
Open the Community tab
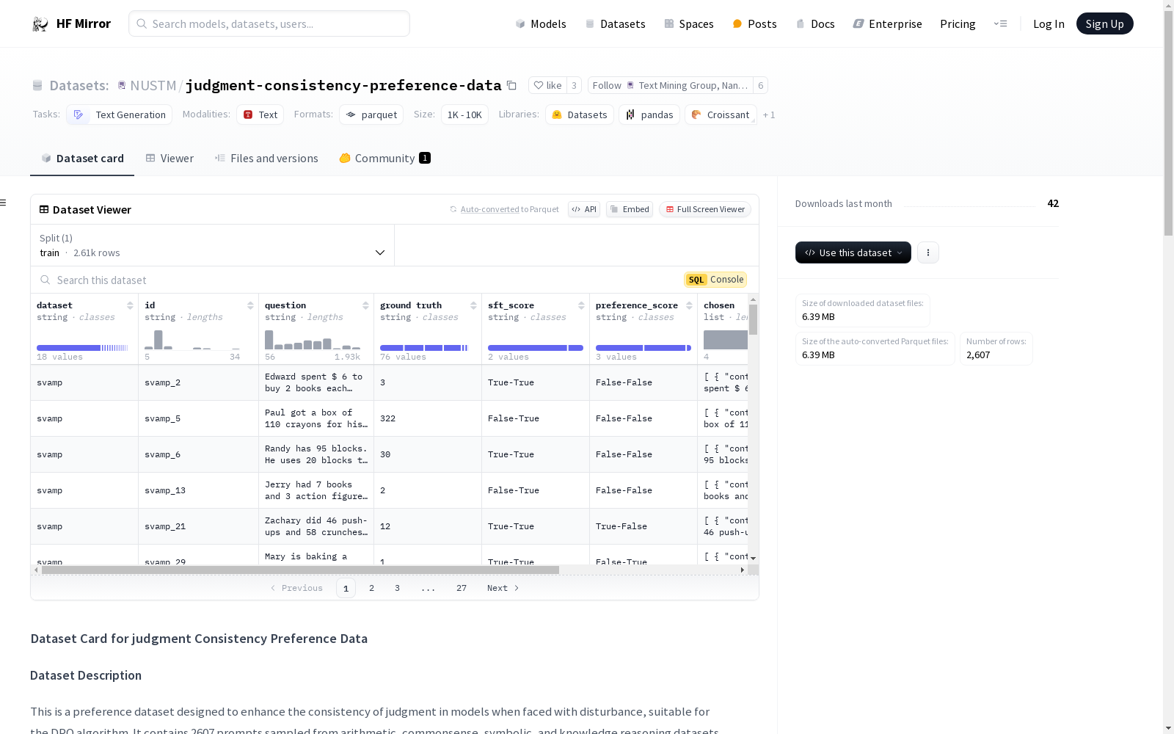tap(384, 159)
